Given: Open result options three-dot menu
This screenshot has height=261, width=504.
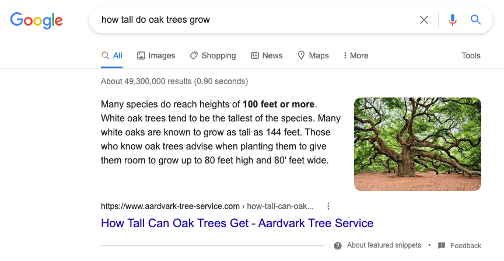Looking at the screenshot, I should tap(328, 206).
